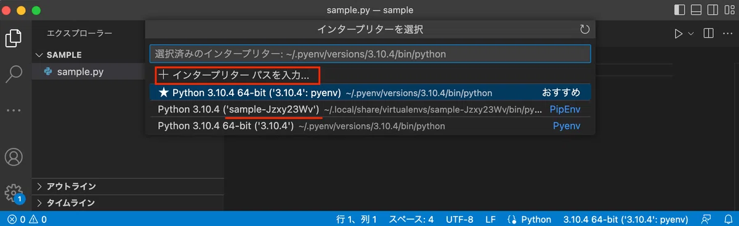
Task: Click the selected interpreter path input field
Action: (370, 54)
